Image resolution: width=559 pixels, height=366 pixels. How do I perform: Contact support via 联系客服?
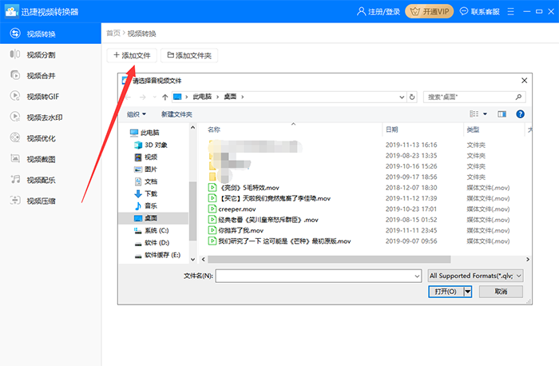coord(479,12)
